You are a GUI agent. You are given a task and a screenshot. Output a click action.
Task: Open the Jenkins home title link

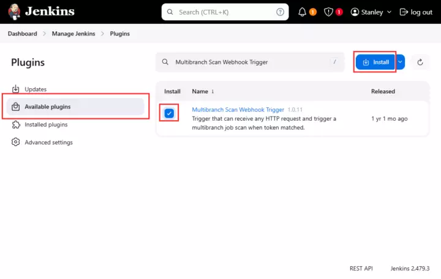point(50,12)
